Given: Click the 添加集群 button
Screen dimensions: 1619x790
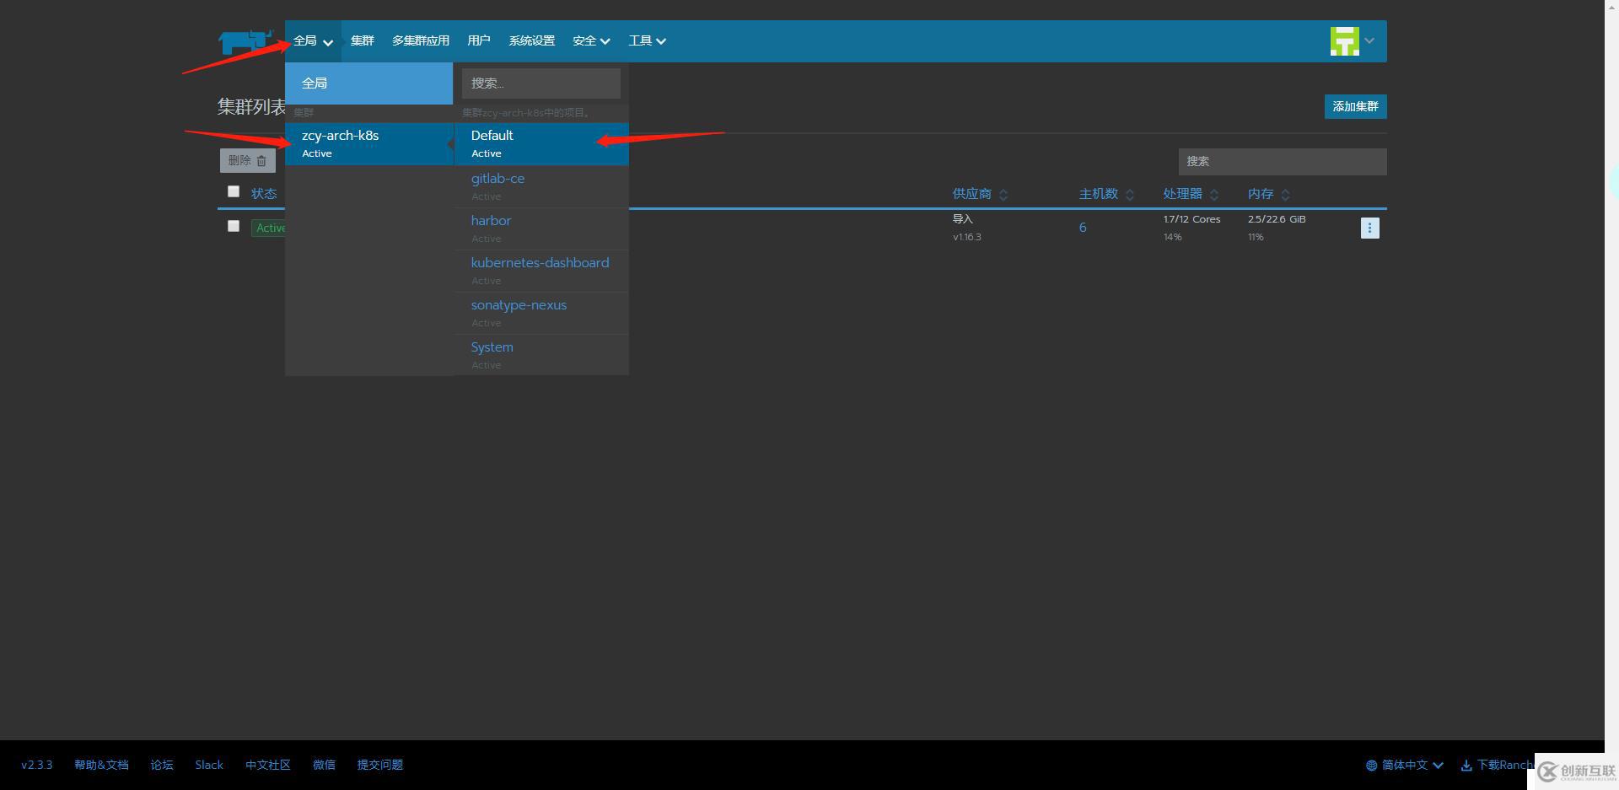Looking at the screenshot, I should click(1354, 106).
